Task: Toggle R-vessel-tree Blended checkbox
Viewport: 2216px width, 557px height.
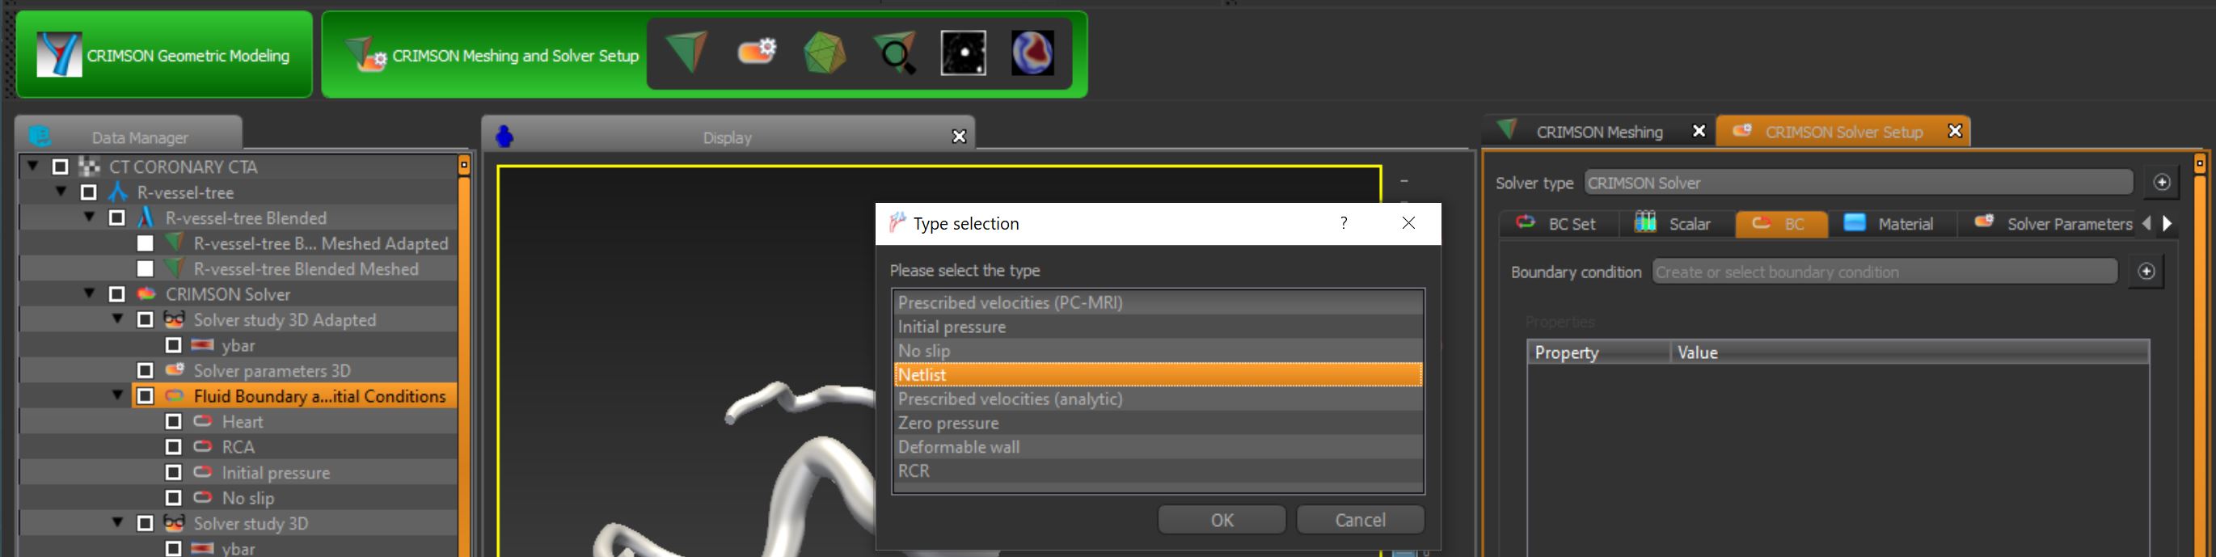Action: click(x=117, y=218)
